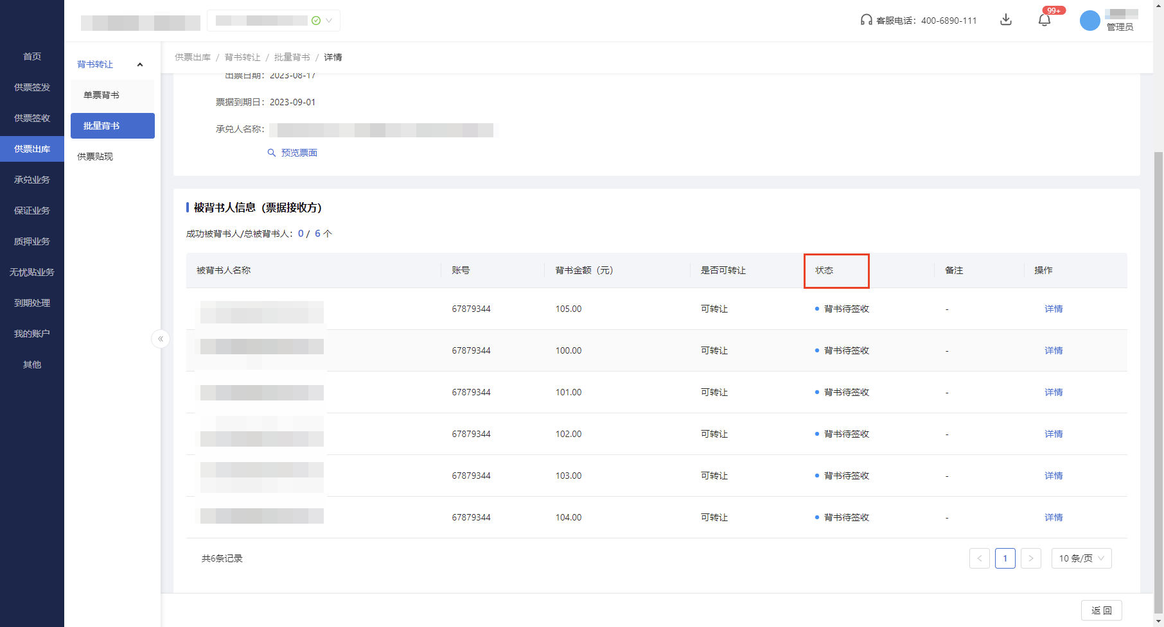Click the green verified check icon
The height and width of the screenshot is (627, 1164).
tap(316, 21)
